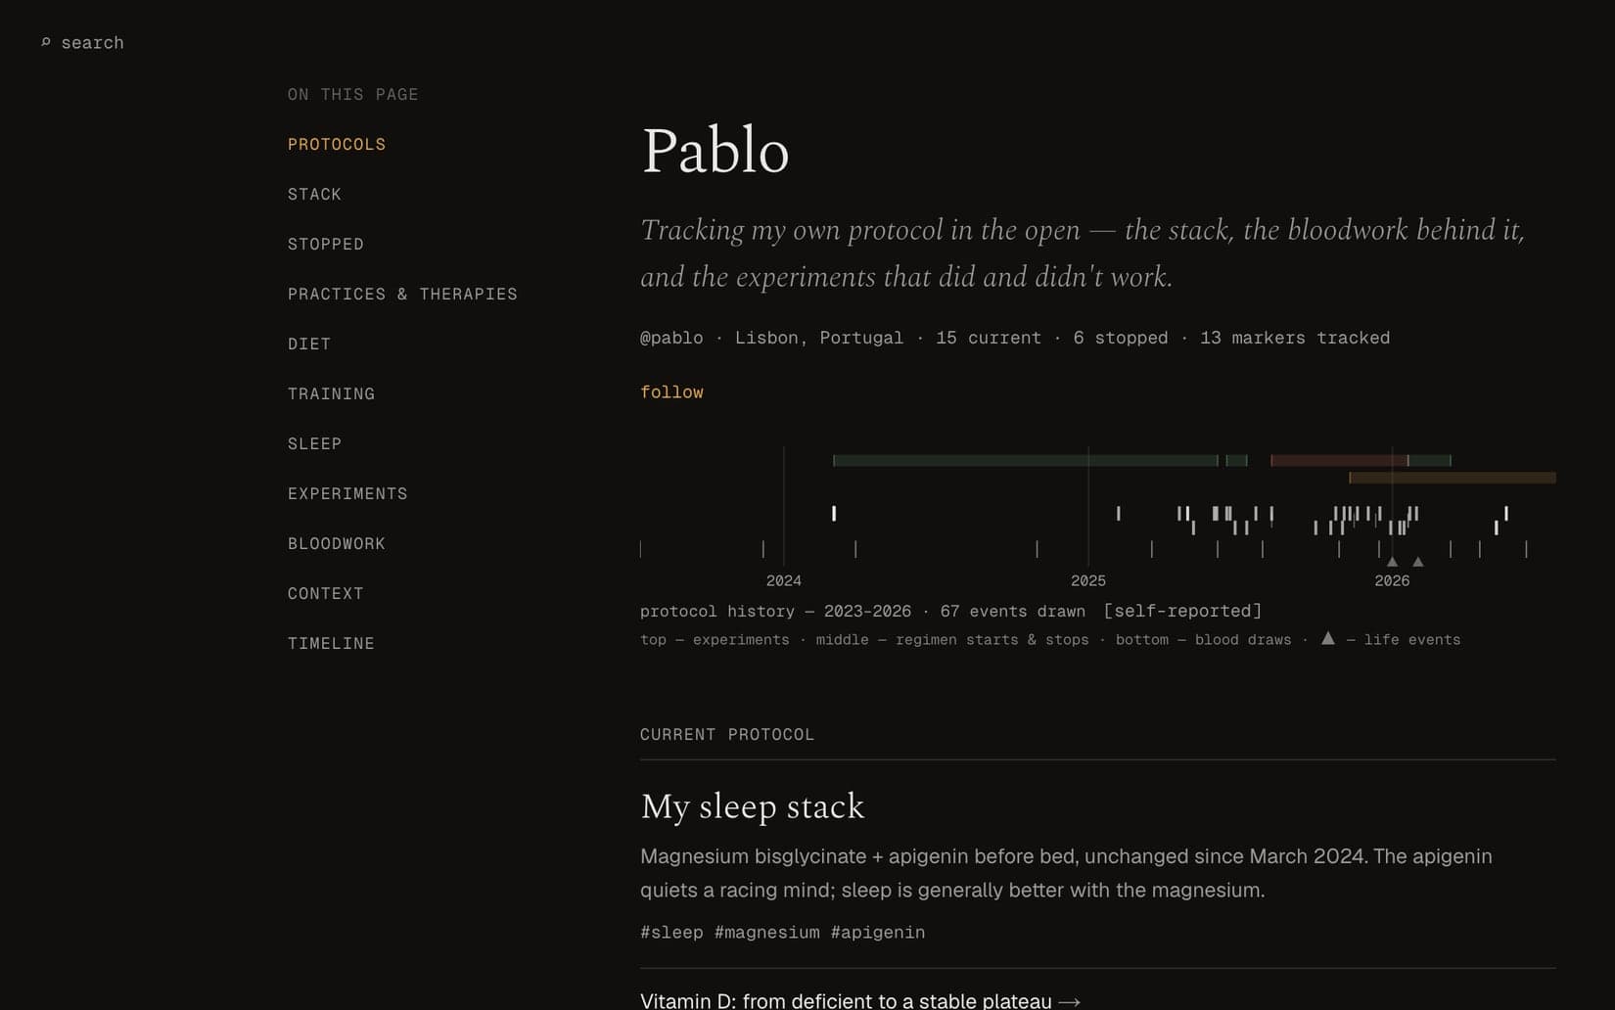Click the first life event triangle on timeline
The width and height of the screenshot is (1615, 1010).
[1392, 562]
